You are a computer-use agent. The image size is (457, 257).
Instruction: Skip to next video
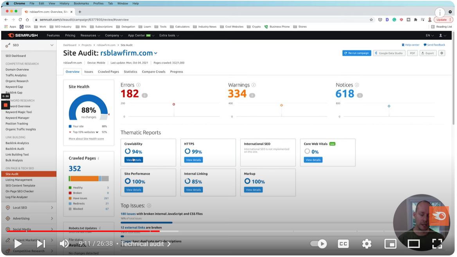(41, 244)
